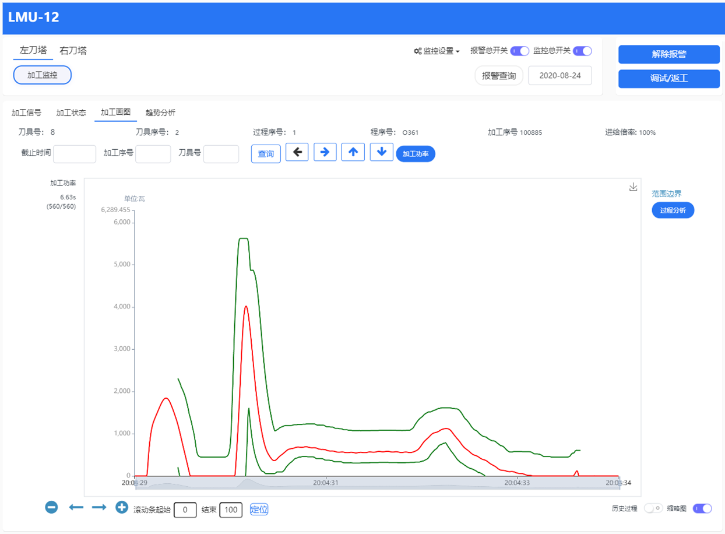
Task: Click the 20:04:33 time axis label
Action: click(516, 483)
